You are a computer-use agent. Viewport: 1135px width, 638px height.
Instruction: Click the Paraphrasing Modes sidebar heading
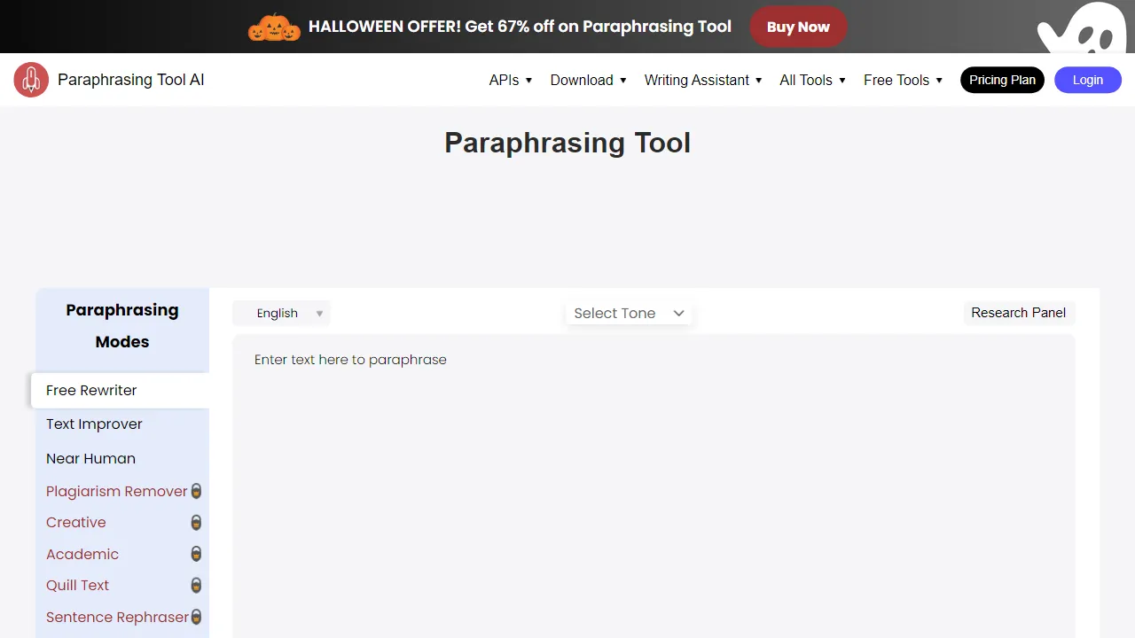tap(122, 326)
